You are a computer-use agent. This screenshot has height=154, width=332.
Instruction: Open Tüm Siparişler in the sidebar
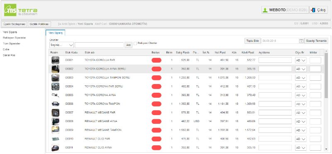click(x=12, y=43)
